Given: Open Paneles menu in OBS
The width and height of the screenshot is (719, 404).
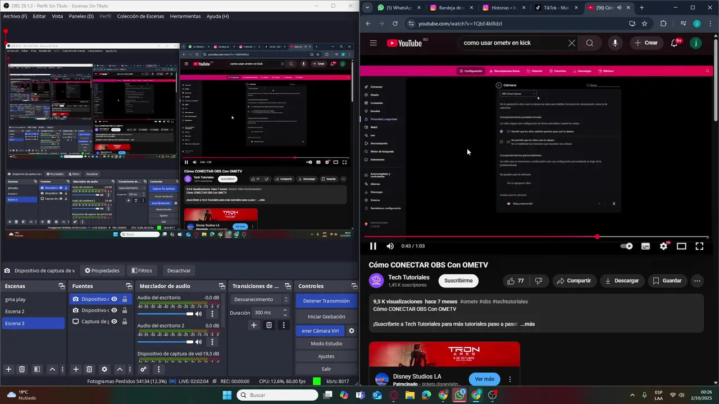Looking at the screenshot, I should (x=81, y=16).
